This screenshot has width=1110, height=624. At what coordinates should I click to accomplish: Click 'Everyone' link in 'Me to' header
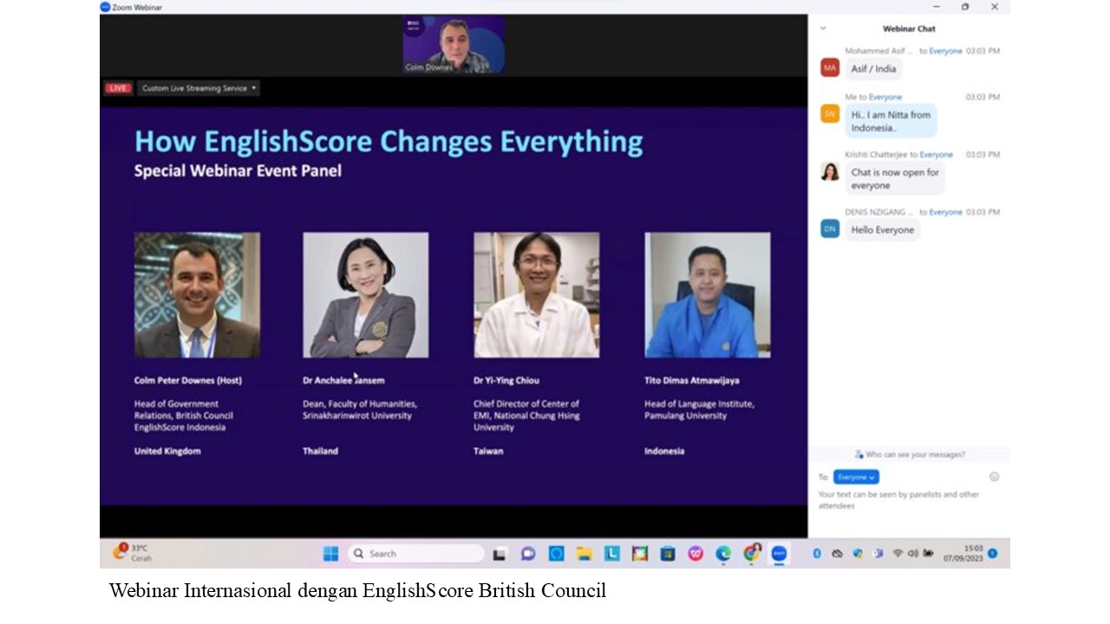click(885, 97)
